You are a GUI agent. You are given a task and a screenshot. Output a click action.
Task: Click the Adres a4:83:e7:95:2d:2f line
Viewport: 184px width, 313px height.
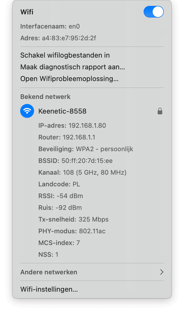(58, 38)
